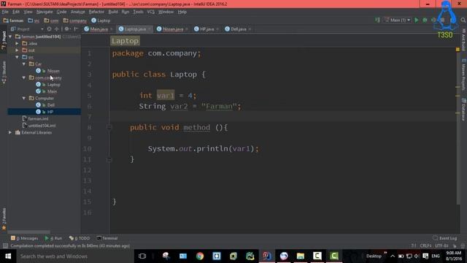This screenshot has width=467, height=263.
Task: Click the Make Project build icon
Action: point(378,20)
